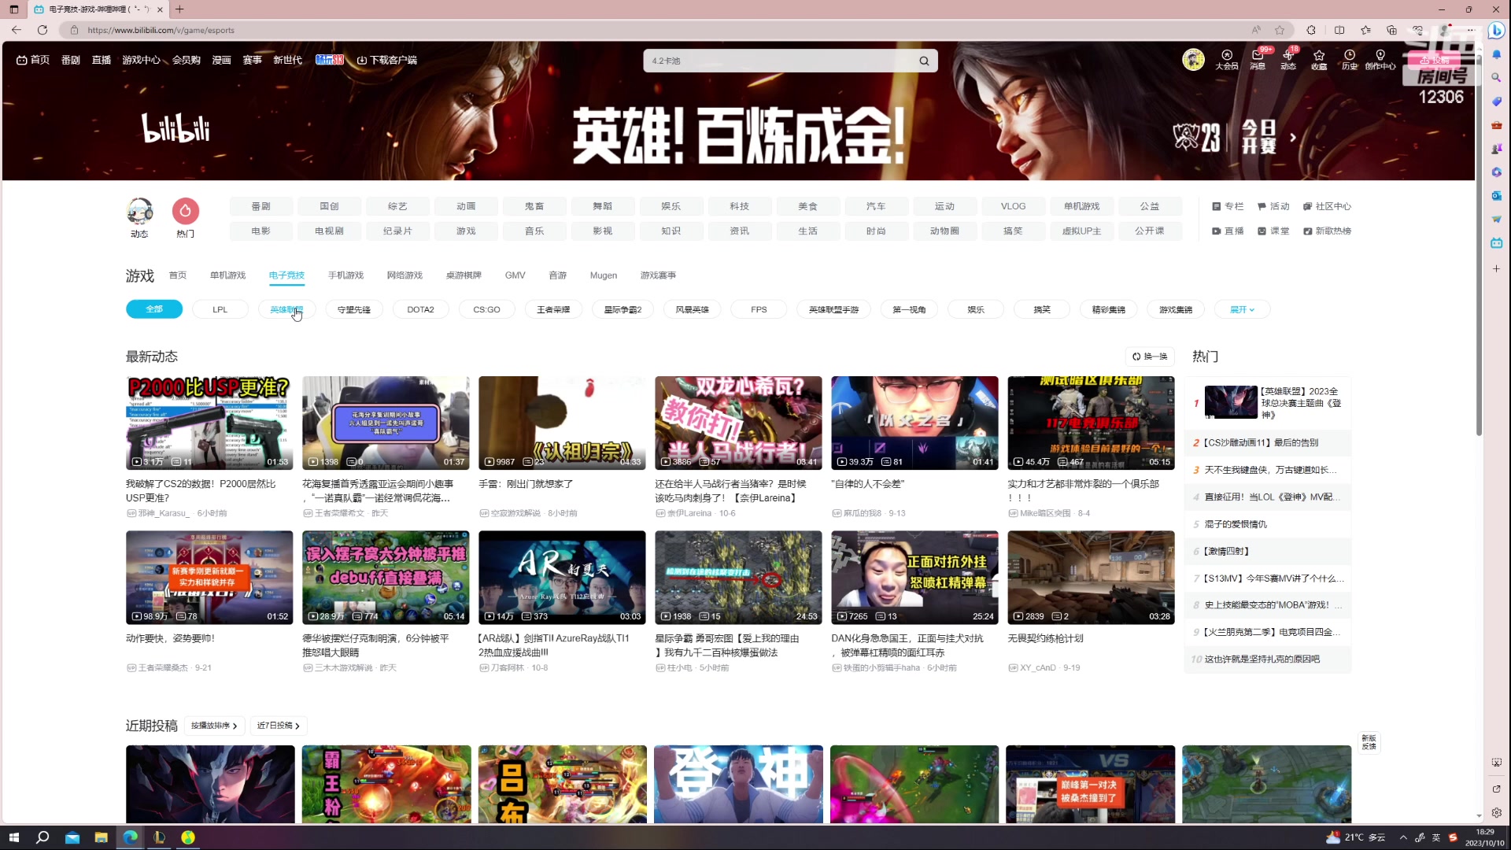
Task: Open the 课堂 icon link
Action: coord(1273,231)
